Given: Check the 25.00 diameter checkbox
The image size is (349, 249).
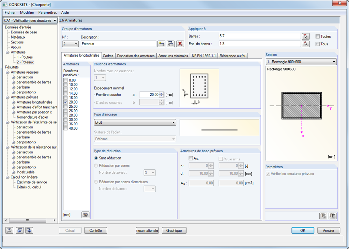Looking at the screenshot, I should point(65,107).
